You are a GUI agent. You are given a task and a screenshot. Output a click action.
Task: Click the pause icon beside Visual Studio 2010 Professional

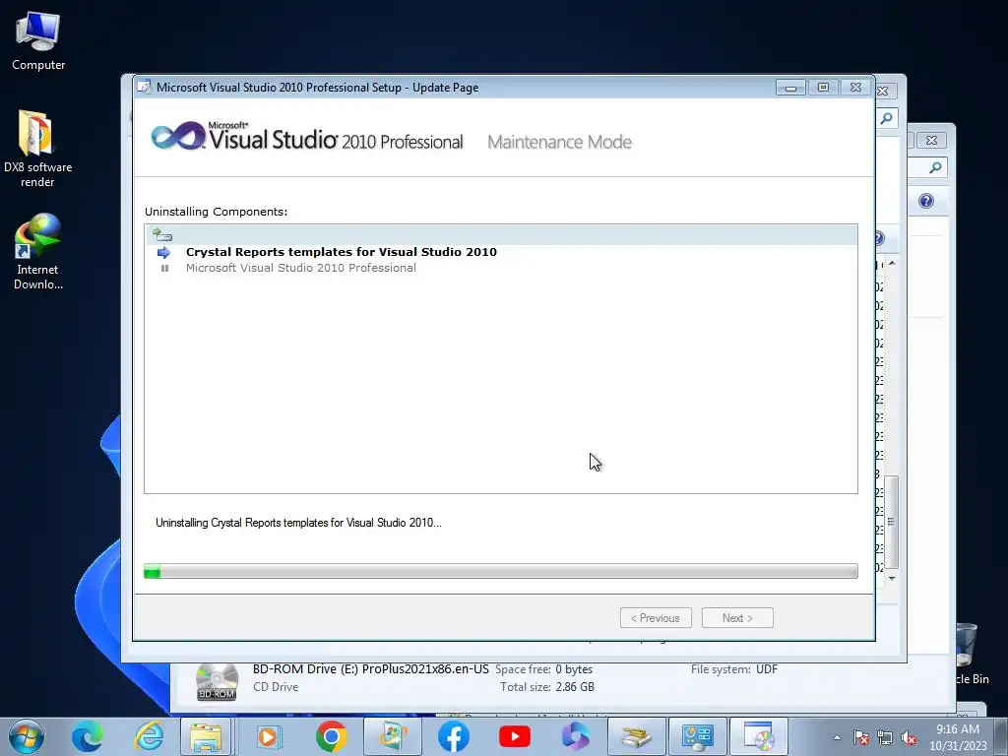(x=164, y=268)
